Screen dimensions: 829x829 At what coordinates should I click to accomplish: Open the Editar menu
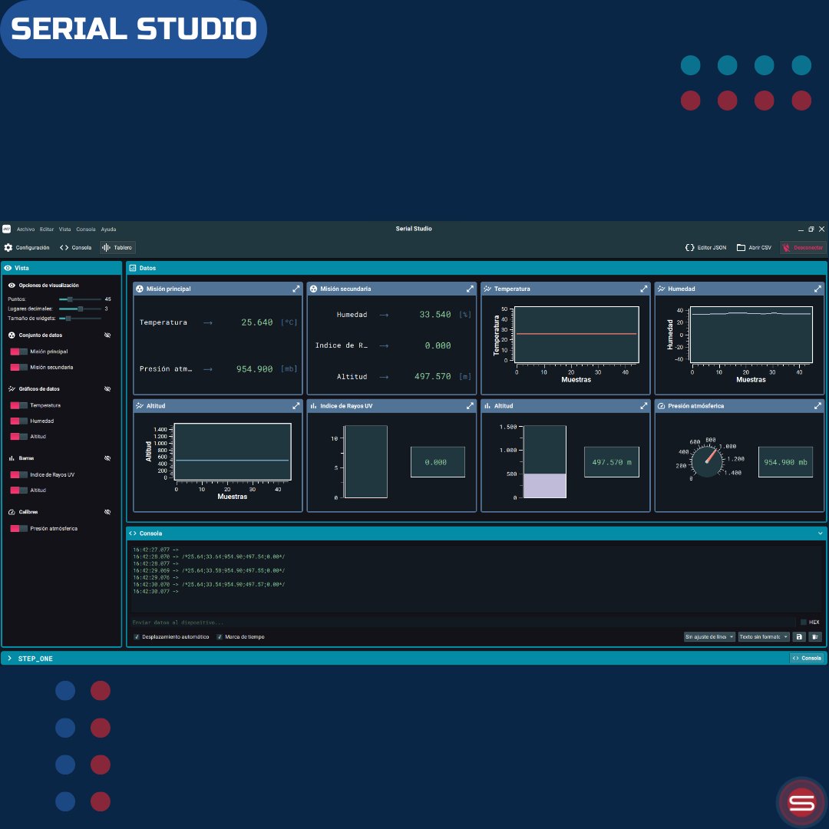pos(47,229)
